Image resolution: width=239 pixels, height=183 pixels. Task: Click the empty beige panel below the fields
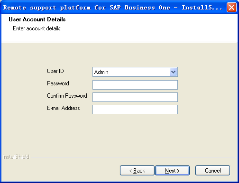tap(119, 134)
